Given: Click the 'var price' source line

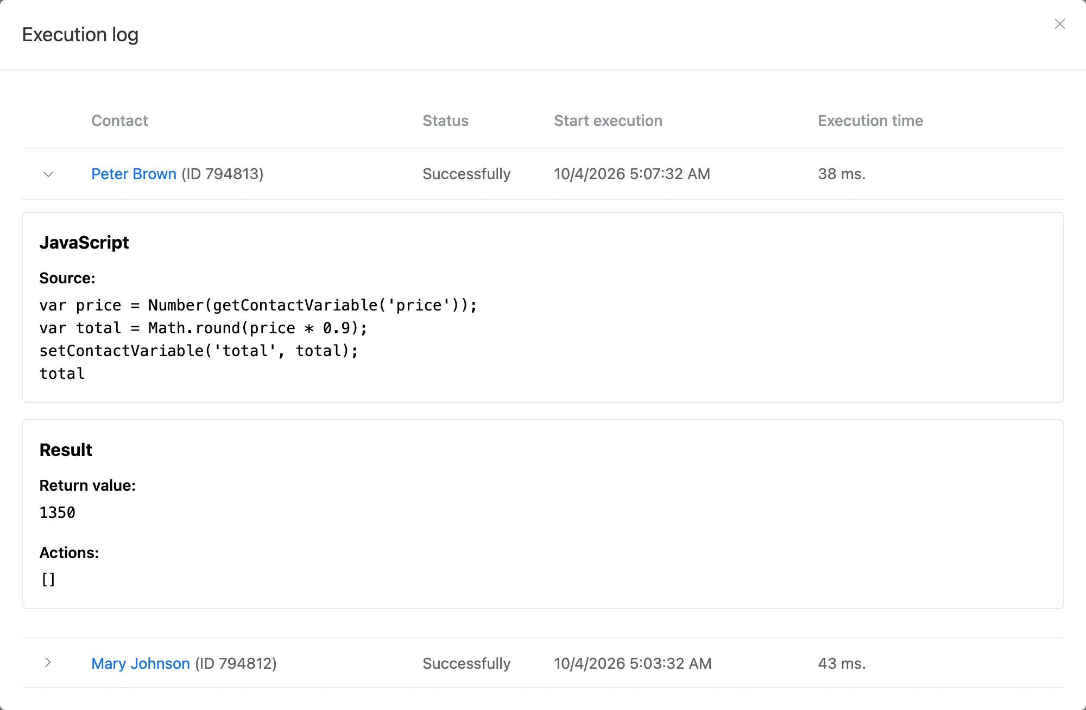Looking at the screenshot, I should tap(258, 305).
